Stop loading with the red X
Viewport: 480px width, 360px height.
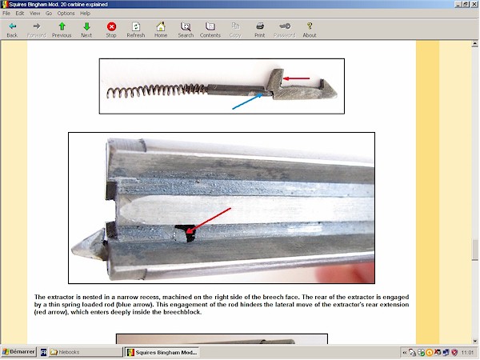tap(111, 30)
